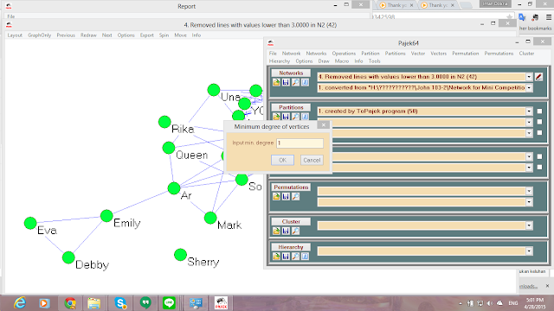Tick the checkbox next to third partition row

point(539,133)
